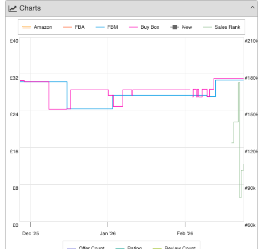Click the Feb '26 axis label
Screen dimensions: 263x249
(x=185, y=234)
